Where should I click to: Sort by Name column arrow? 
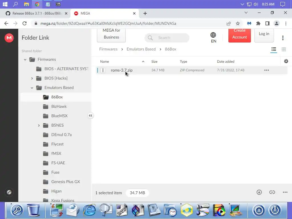[143, 62]
